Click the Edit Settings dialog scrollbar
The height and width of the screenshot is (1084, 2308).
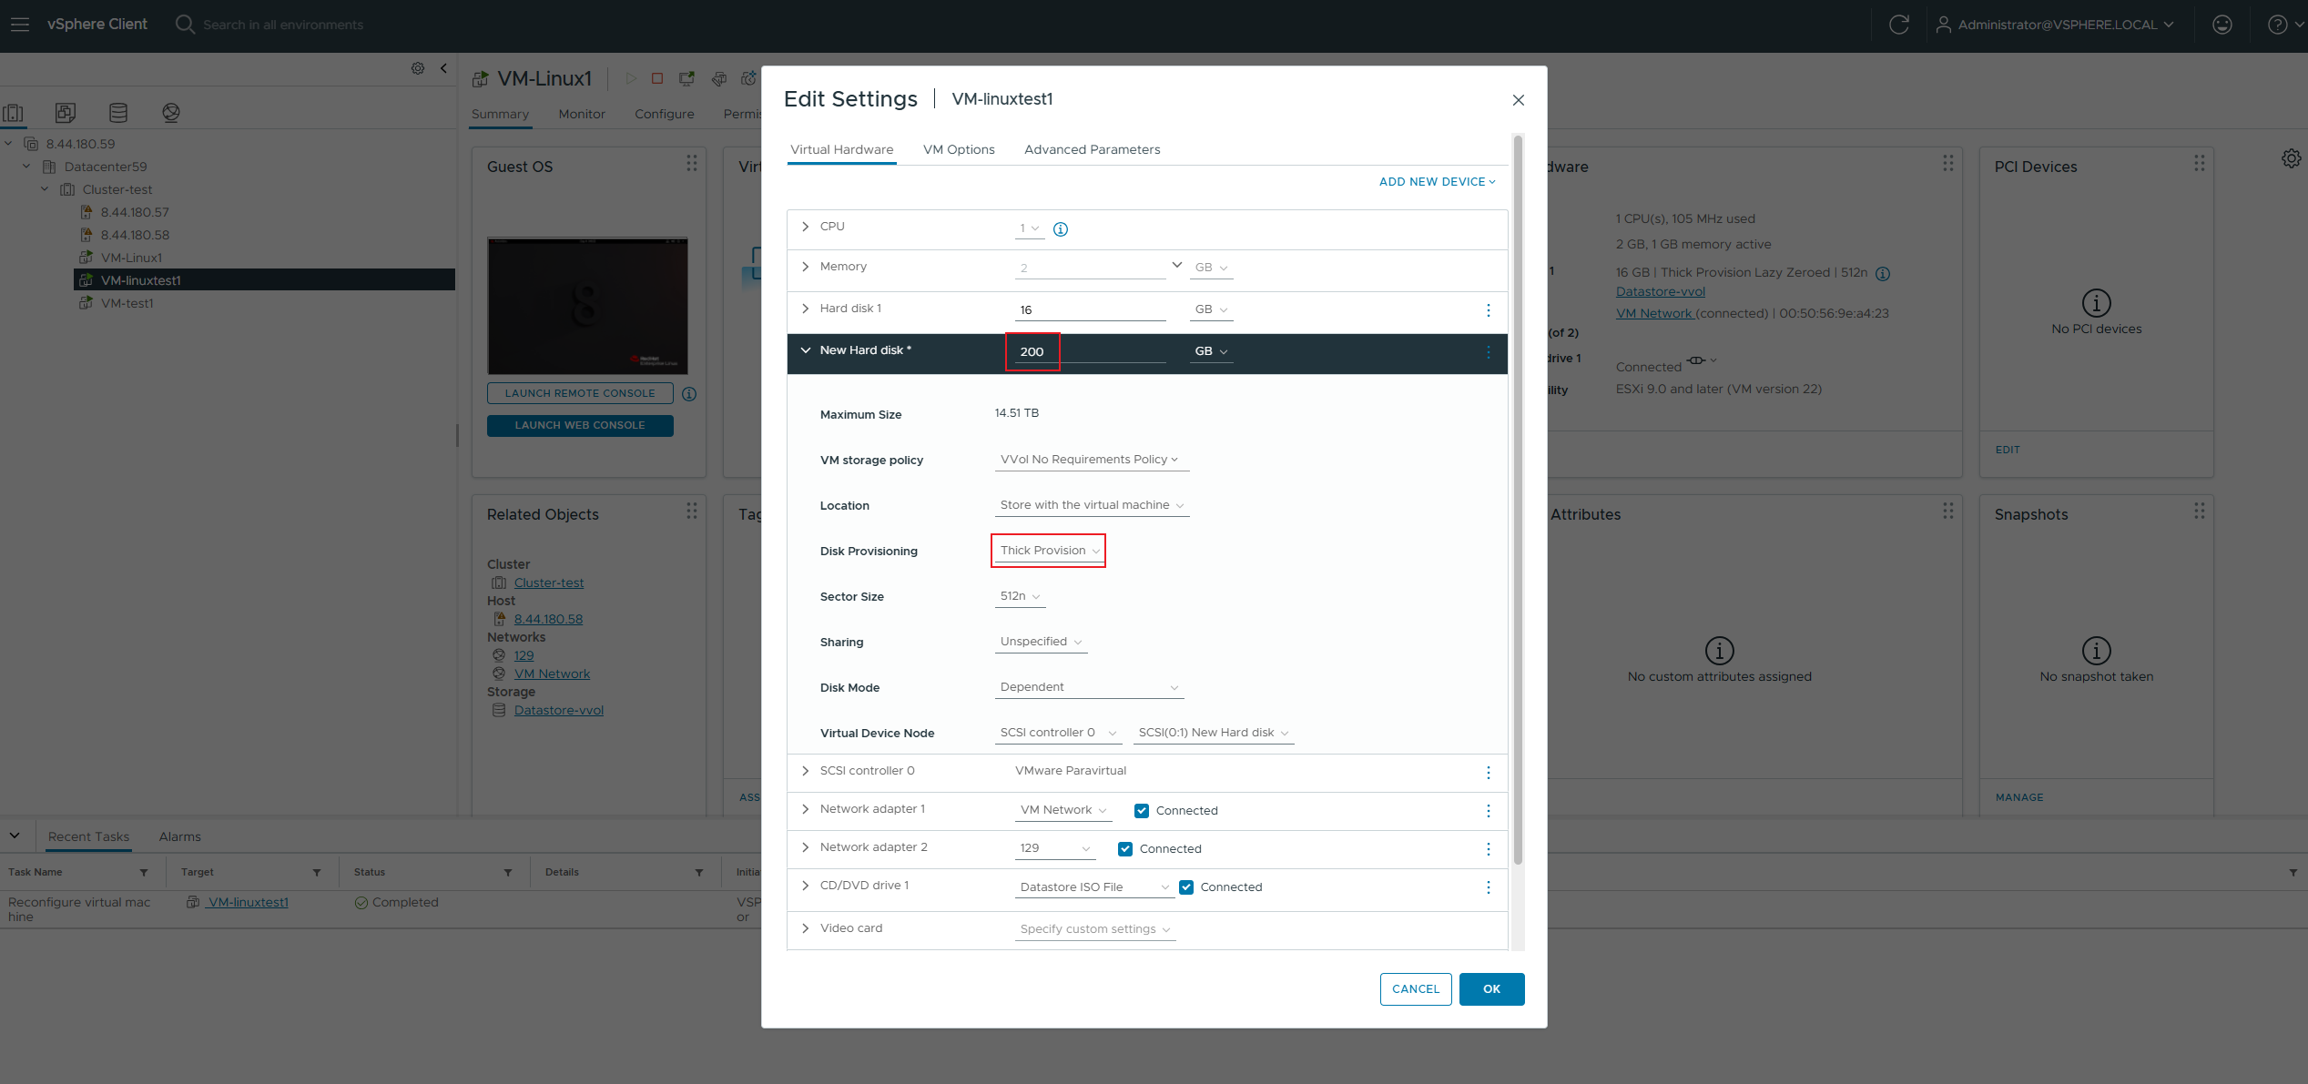coord(1518,499)
